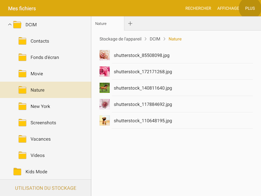This screenshot has width=261, height=196.
Task: Click the Screenshots folder icon
Action: pyautogui.click(x=22, y=123)
